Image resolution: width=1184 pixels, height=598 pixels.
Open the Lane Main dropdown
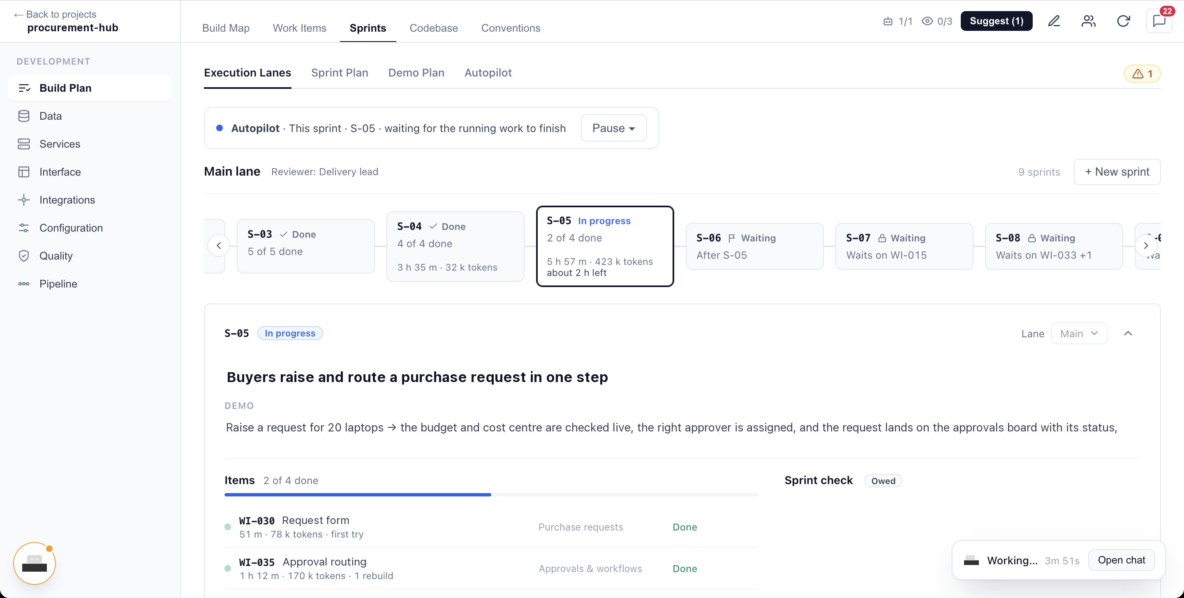click(x=1079, y=334)
